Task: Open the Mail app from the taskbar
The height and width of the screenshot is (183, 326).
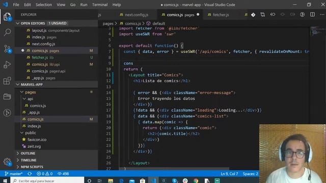Action: point(132,181)
